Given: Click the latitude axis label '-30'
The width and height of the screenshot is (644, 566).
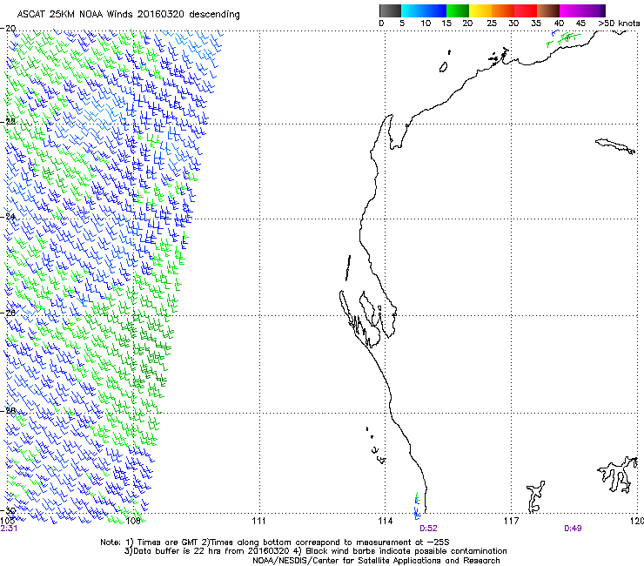Looking at the screenshot, I should click(x=9, y=511).
